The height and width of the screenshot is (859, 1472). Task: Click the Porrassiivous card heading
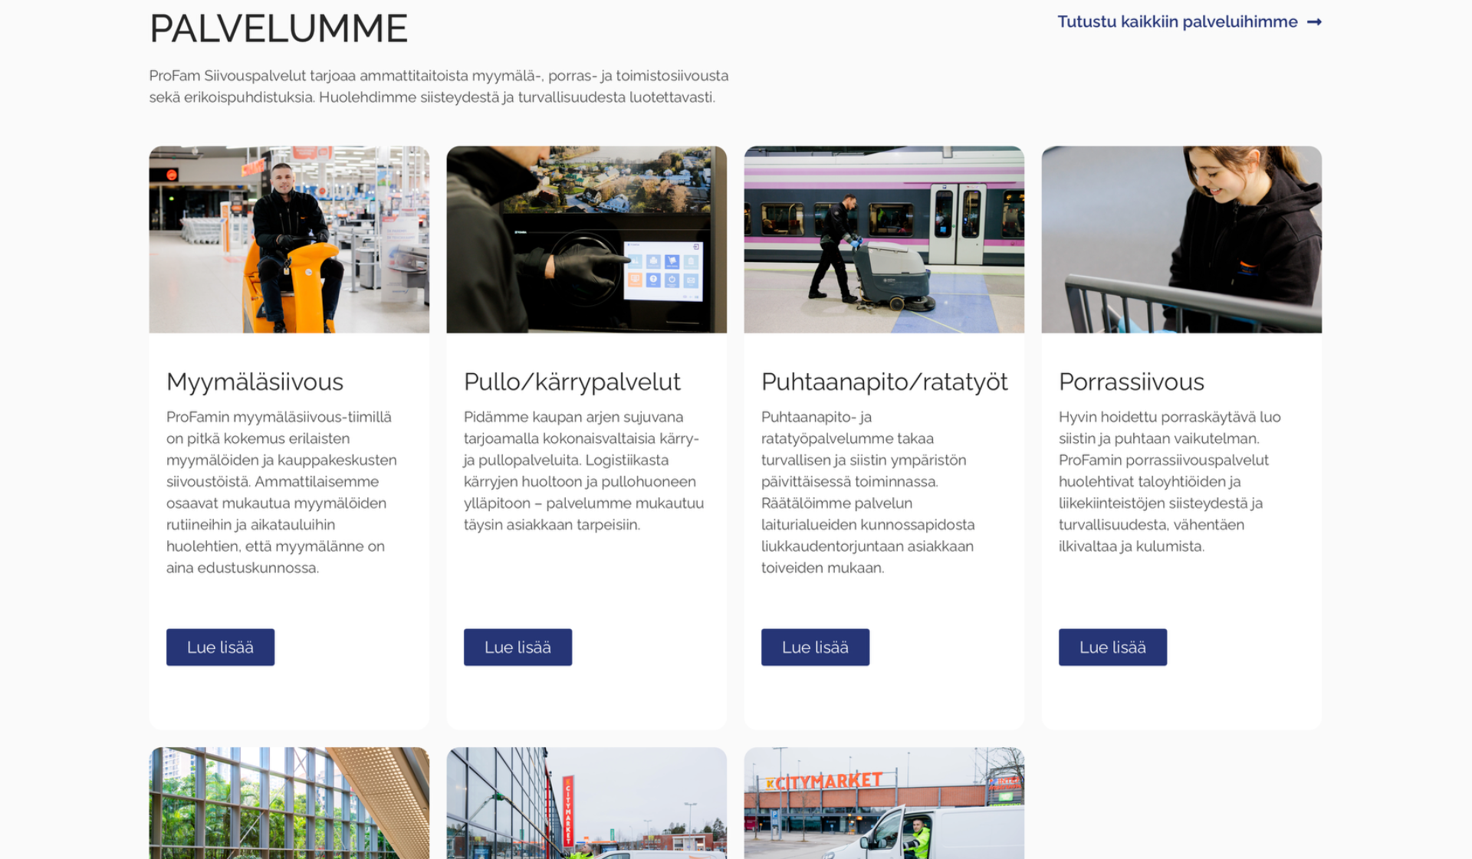pyautogui.click(x=1131, y=382)
